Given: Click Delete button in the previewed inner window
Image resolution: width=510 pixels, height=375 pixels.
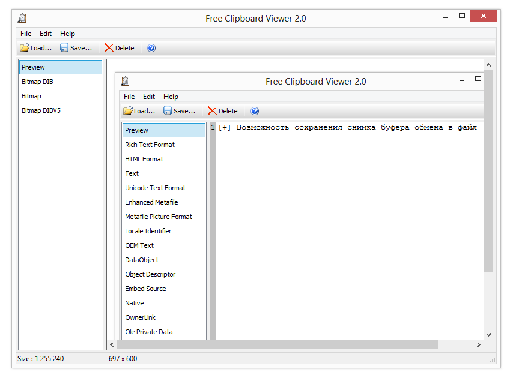Looking at the screenshot, I should (x=223, y=111).
